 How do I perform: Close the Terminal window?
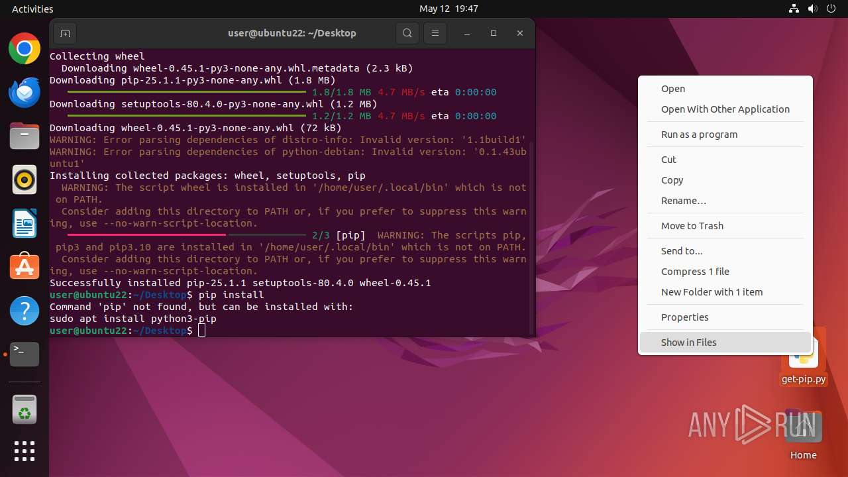520,33
